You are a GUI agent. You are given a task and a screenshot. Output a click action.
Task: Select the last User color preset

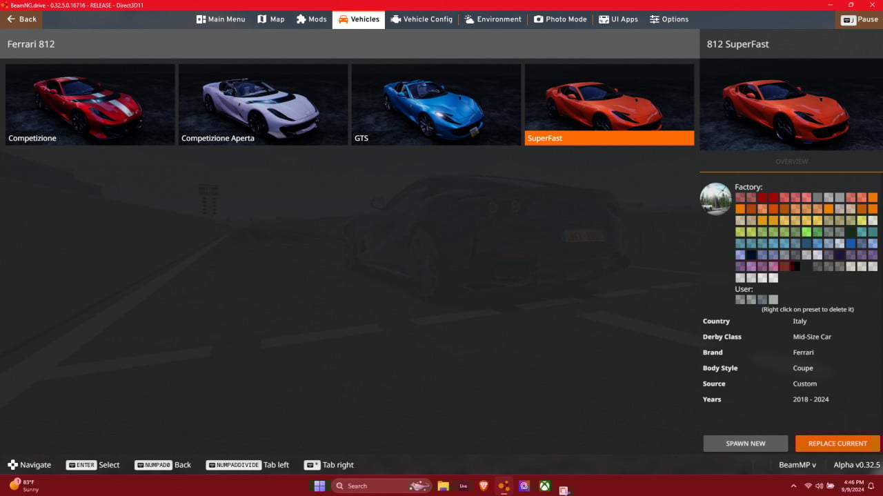point(773,299)
